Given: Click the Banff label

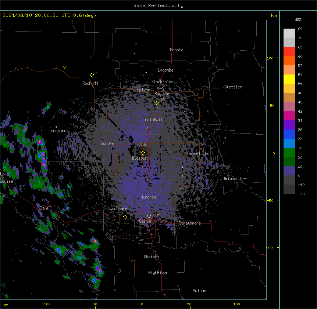Looking at the screenshot, I should [x=46, y=208].
